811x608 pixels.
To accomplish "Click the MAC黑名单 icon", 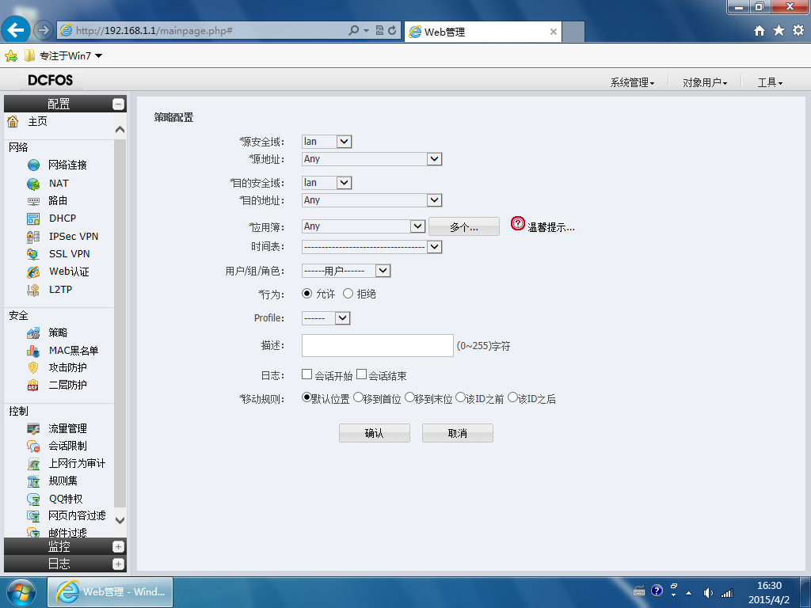I will 33,351.
